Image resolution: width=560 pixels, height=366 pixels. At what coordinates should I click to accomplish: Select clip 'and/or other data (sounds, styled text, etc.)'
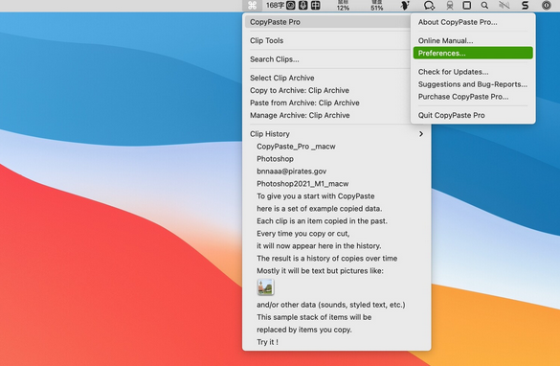[336, 305]
